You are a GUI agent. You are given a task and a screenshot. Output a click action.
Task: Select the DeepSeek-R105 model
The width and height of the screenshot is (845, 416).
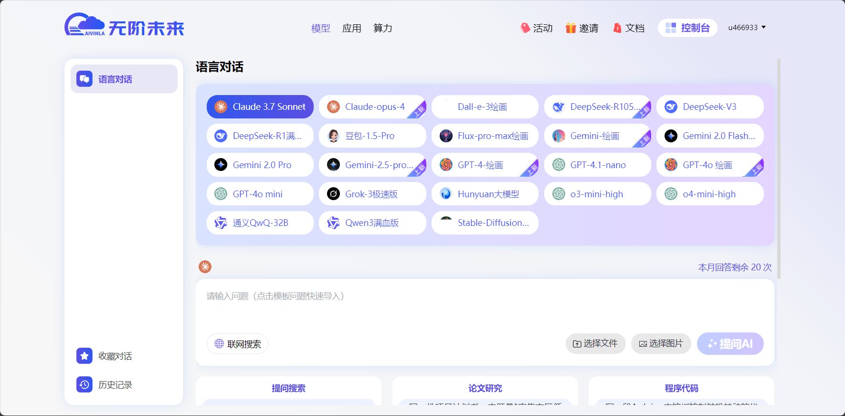pyautogui.click(x=598, y=107)
